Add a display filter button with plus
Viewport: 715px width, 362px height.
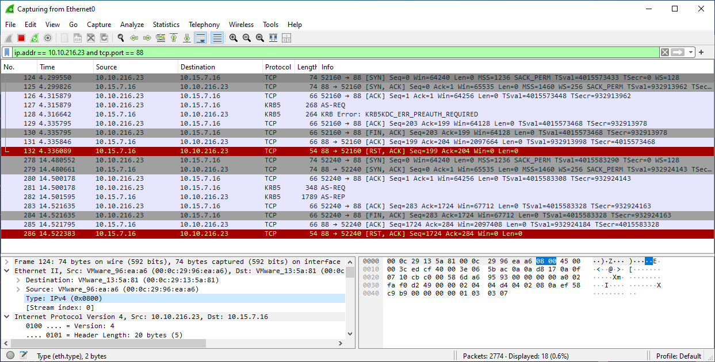pyautogui.click(x=702, y=52)
